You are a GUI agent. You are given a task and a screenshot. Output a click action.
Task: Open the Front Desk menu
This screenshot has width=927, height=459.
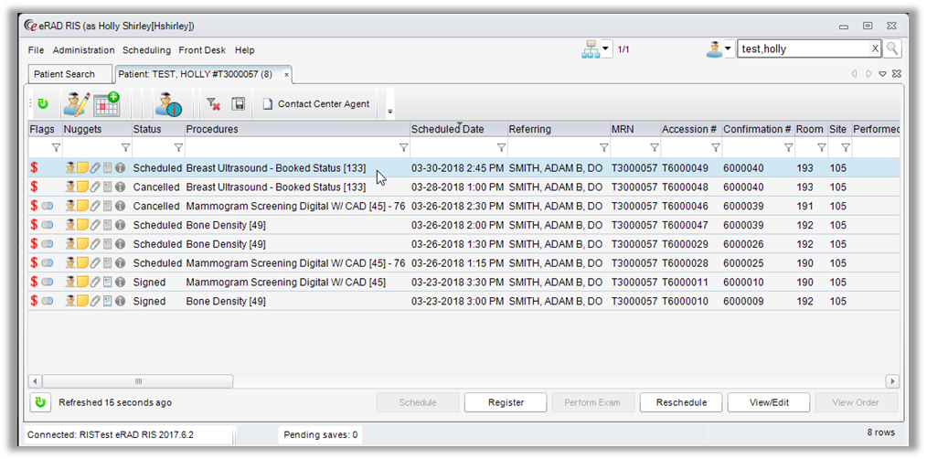202,50
